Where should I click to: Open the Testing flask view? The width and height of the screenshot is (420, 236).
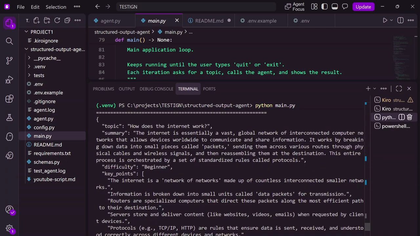coord(9,117)
